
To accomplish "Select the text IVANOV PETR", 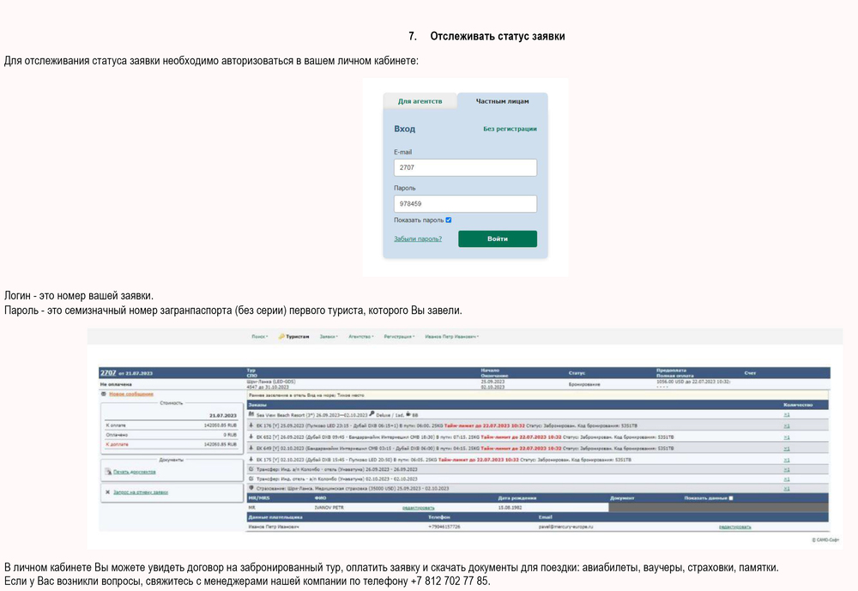I will [329, 508].
